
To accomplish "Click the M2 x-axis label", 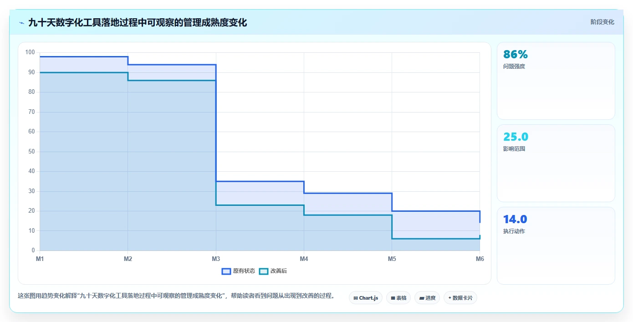I will coord(128,259).
